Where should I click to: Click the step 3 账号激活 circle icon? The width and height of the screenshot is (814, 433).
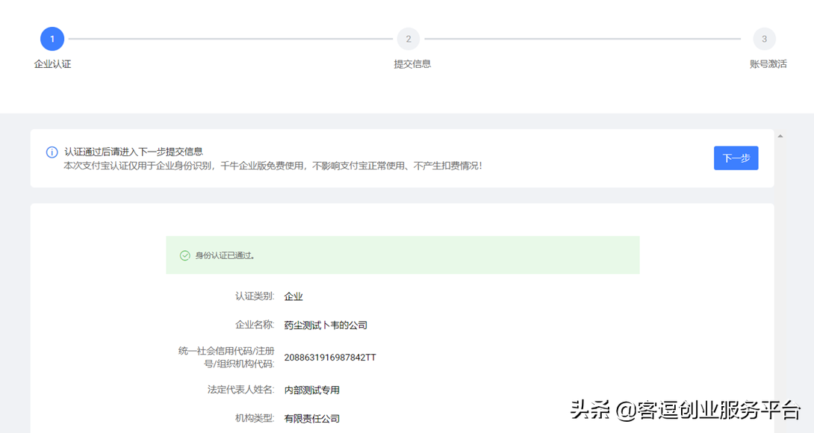(x=763, y=38)
